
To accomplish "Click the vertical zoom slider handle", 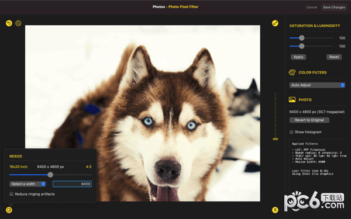I will click(x=276, y=139).
